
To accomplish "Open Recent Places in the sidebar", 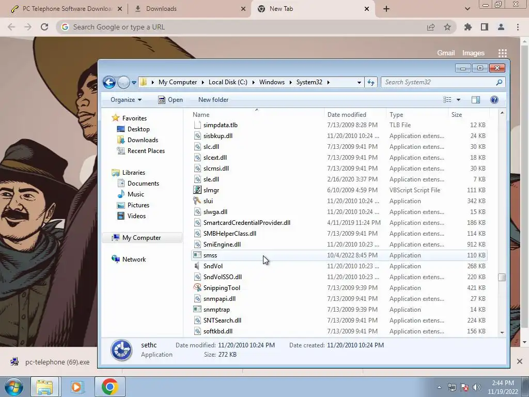I will click(x=141, y=151).
